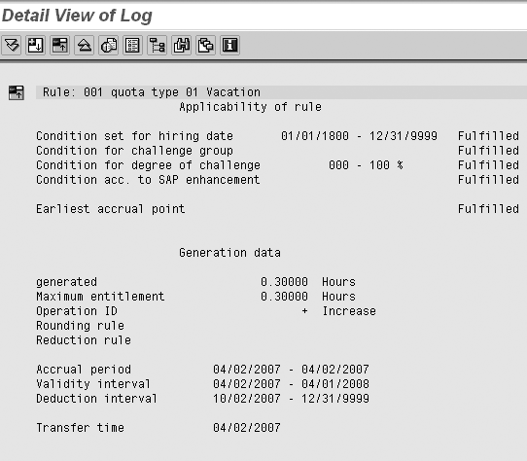The image size is (527, 461).
Task: Click the Expand all double-down-arrow icon
Action: (x=12, y=45)
